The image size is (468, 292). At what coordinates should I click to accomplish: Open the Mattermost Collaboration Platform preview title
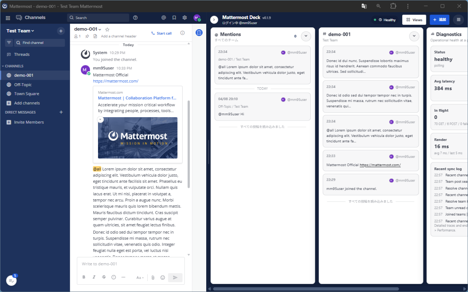point(137,98)
